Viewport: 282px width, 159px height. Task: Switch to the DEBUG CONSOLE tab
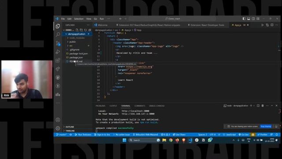[x=157, y=106]
